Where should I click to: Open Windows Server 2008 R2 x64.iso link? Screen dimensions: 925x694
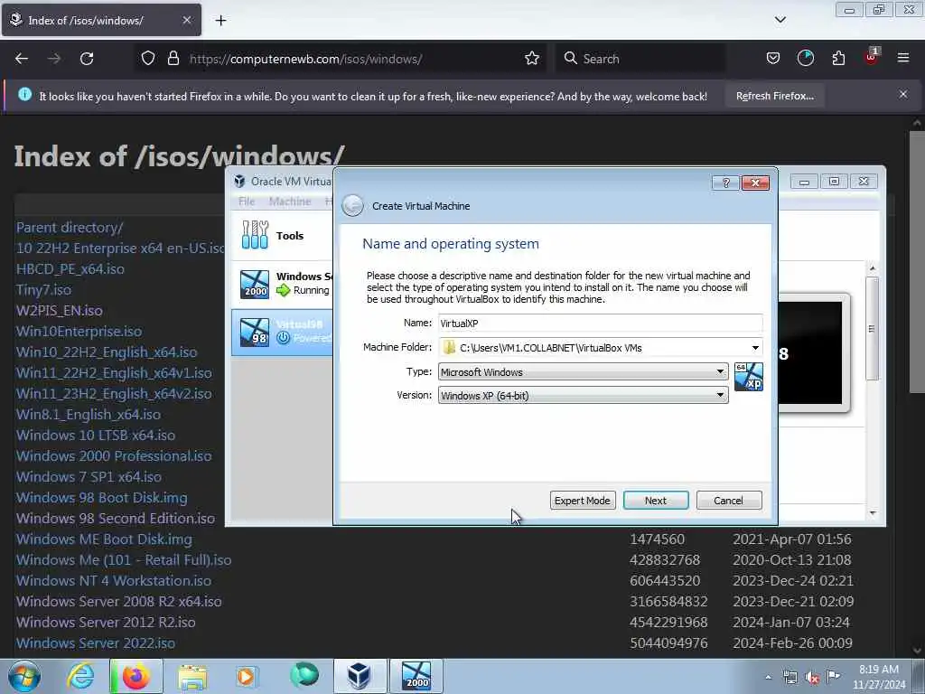tap(118, 601)
